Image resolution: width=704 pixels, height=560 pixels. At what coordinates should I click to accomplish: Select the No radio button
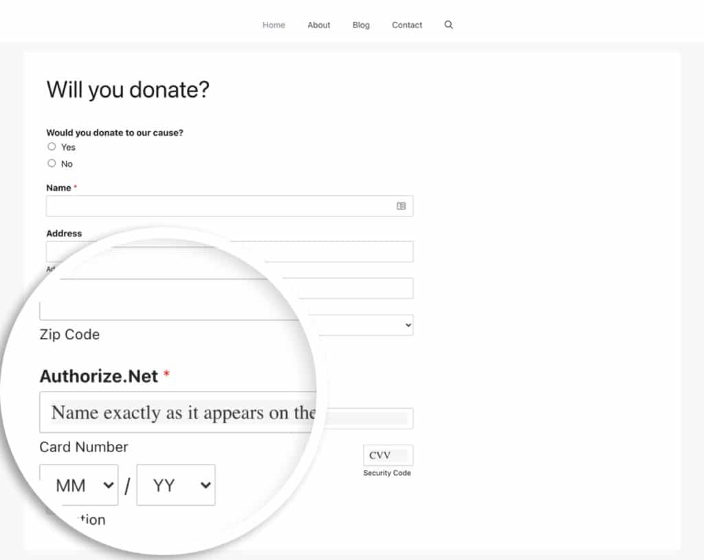point(52,163)
